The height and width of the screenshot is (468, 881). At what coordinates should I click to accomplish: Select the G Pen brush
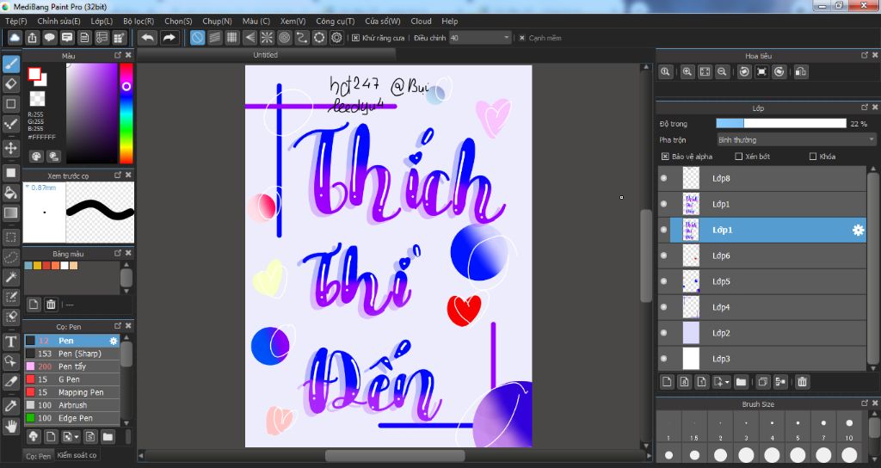[x=71, y=379]
